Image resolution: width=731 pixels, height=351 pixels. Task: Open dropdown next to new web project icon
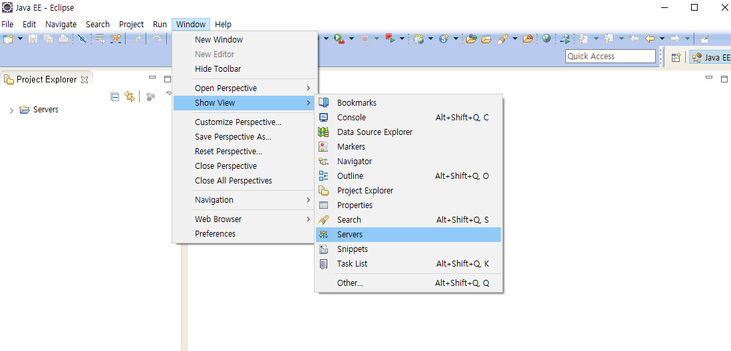pyautogui.click(x=431, y=39)
